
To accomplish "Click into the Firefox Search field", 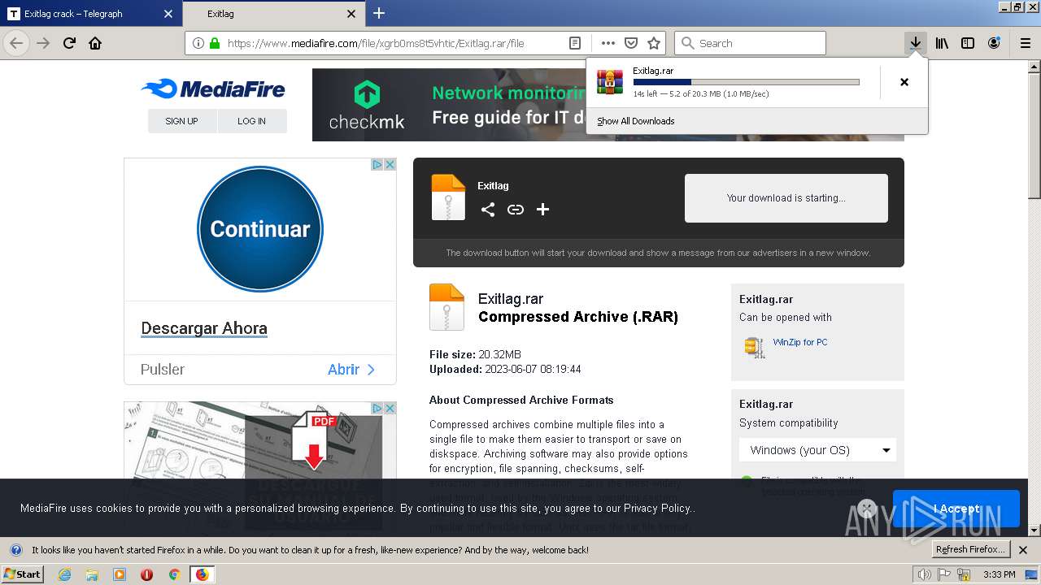I will tap(750, 43).
